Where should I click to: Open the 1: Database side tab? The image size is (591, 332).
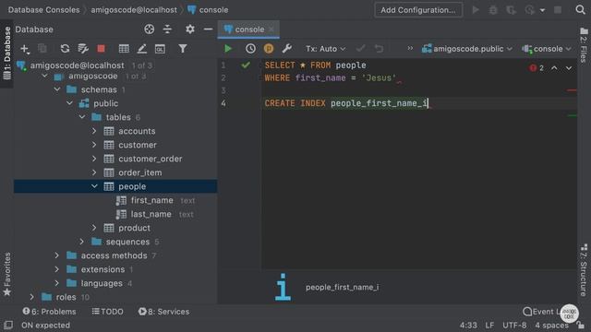pyautogui.click(x=6, y=53)
